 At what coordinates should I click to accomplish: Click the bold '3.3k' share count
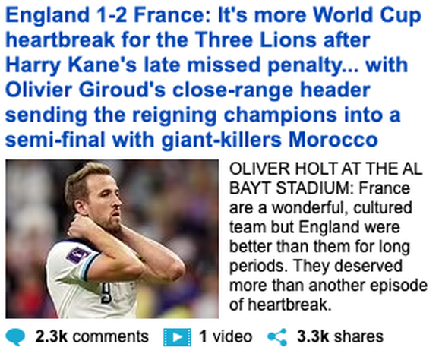coord(313,336)
